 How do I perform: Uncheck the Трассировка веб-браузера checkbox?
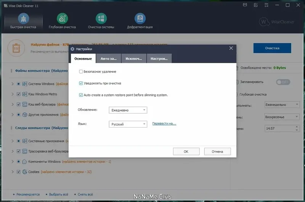18,151
